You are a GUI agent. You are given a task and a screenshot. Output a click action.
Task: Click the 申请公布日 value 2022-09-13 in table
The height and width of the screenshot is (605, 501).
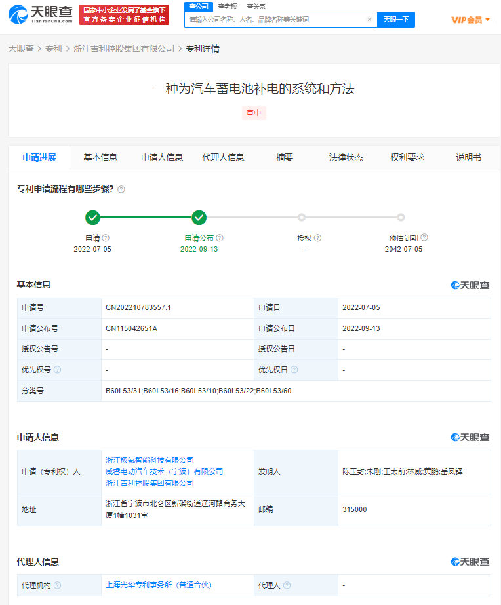click(361, 328)
